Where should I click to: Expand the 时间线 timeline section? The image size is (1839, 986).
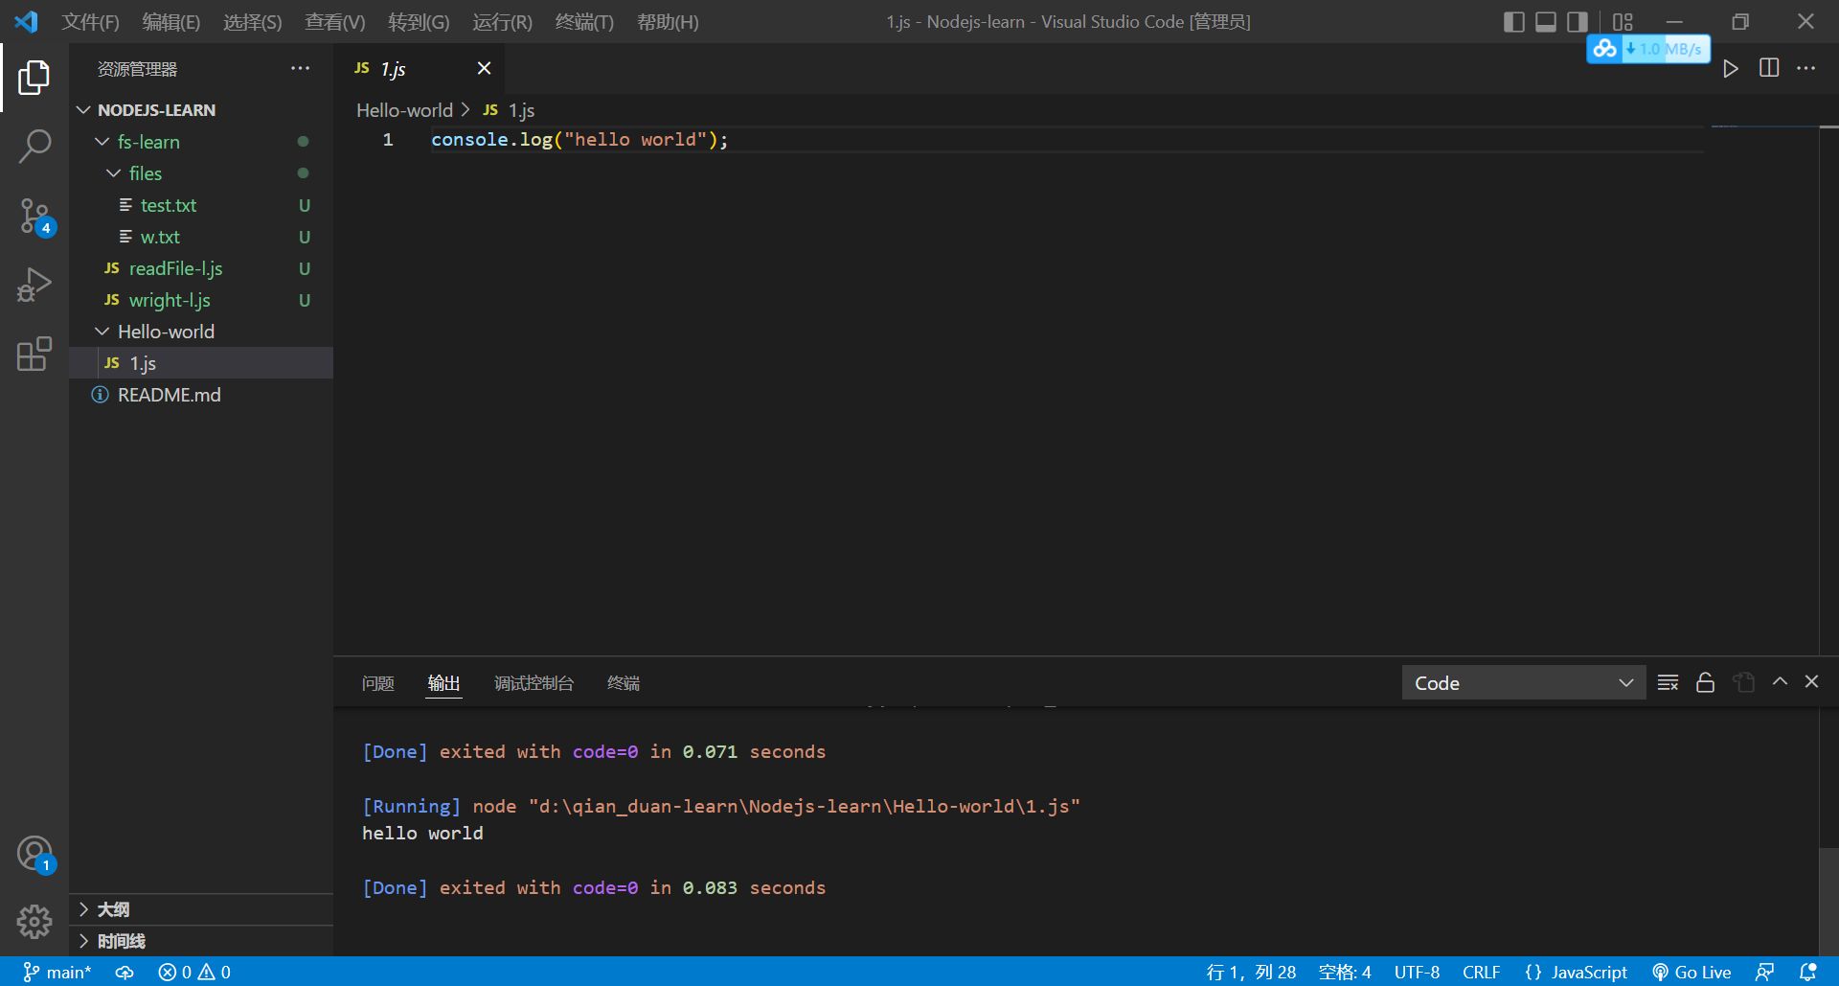[x=201, y=941]
